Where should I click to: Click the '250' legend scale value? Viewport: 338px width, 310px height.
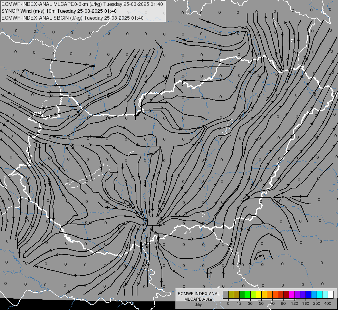317,303
